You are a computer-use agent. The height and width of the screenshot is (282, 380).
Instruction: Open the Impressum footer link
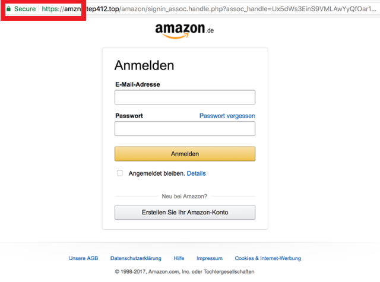(x=209, y=258)
